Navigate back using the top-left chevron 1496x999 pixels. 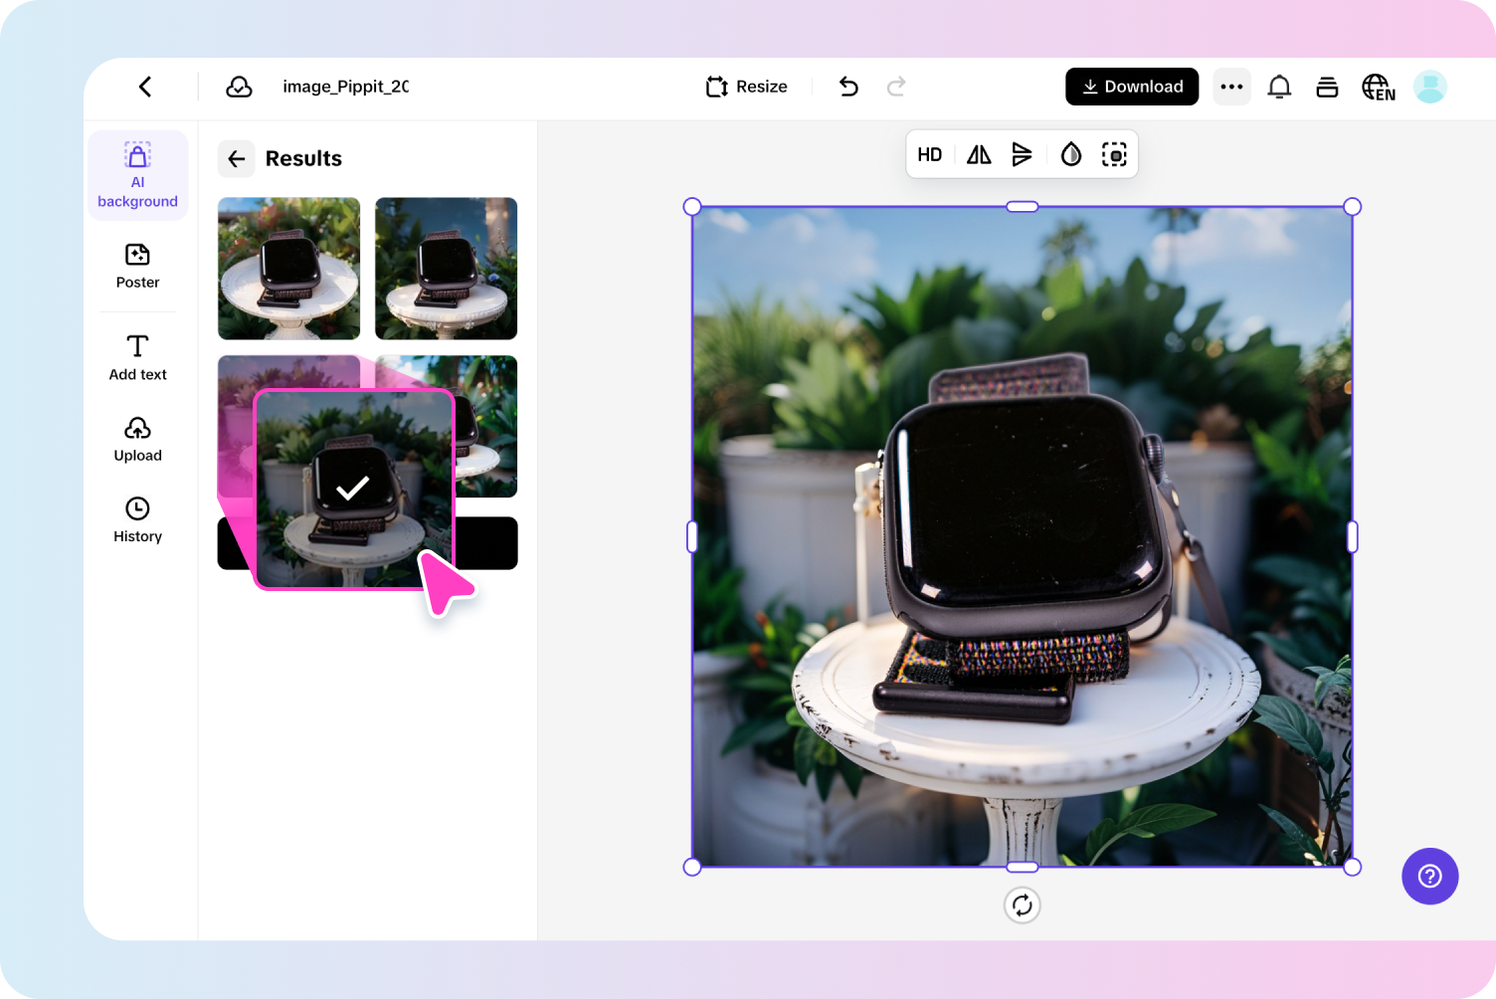[145, 87]
